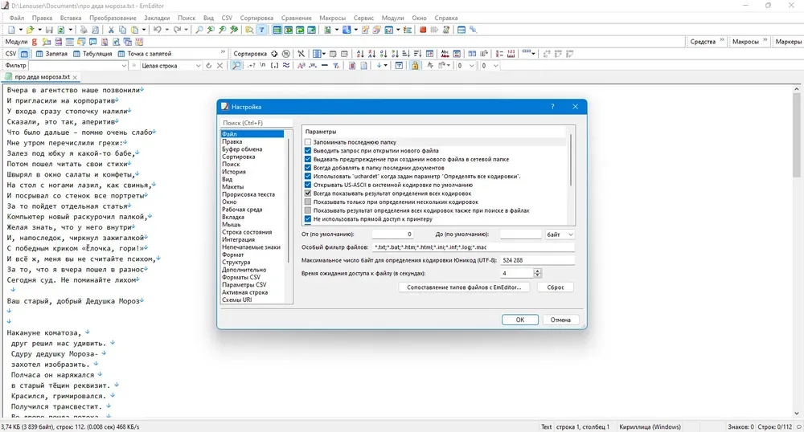Click 'Сопоставление типов файлов с EmEditor' button
Screen dimensions: 804x432
coord(464,287)
